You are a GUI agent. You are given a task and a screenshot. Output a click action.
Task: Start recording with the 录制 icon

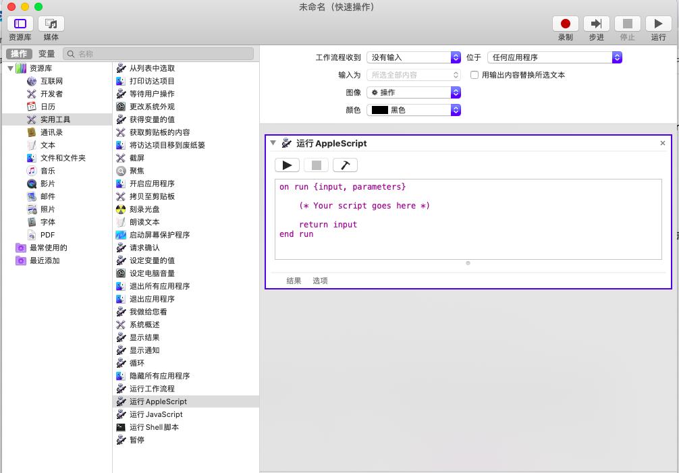[x=566, y=23]
